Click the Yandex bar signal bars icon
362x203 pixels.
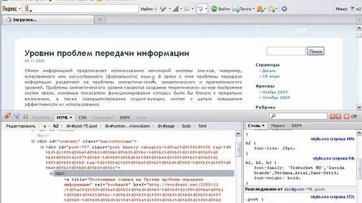pos(176,9)
